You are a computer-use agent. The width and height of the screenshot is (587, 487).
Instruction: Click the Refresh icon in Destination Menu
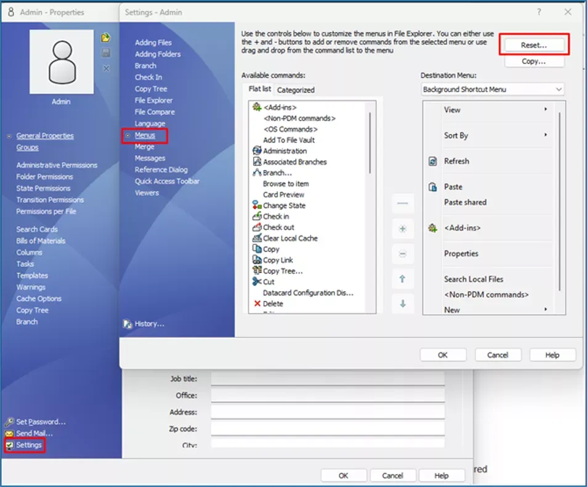point(432,161)
